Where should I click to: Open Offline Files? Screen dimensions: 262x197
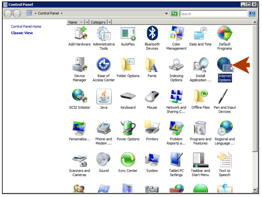(200, 99)
